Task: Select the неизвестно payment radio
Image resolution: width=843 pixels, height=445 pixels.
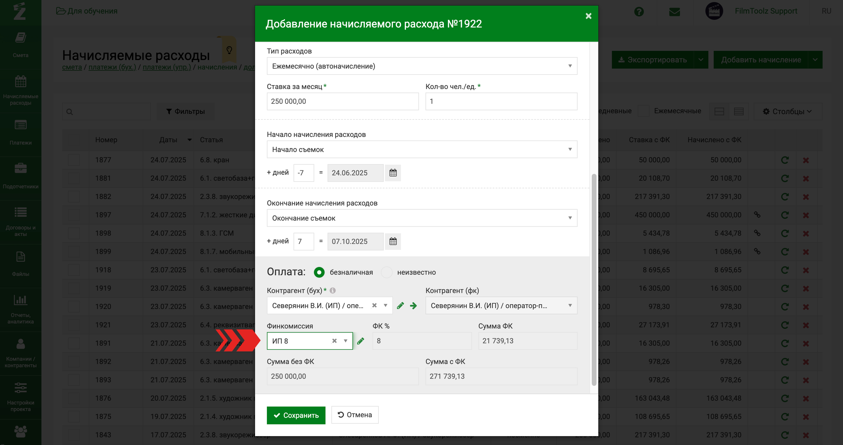Action: point(386,272)
